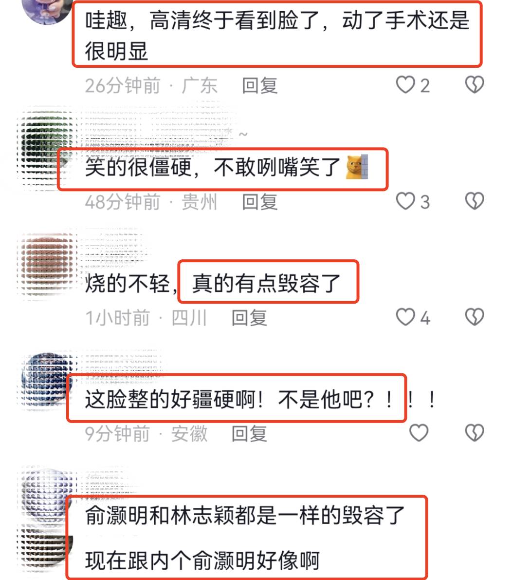Tap broken-heart dislike on the 贵州 comment
The width and height of the screenshot is (512, 580).
pyautogui.click(x=475, y=202)
